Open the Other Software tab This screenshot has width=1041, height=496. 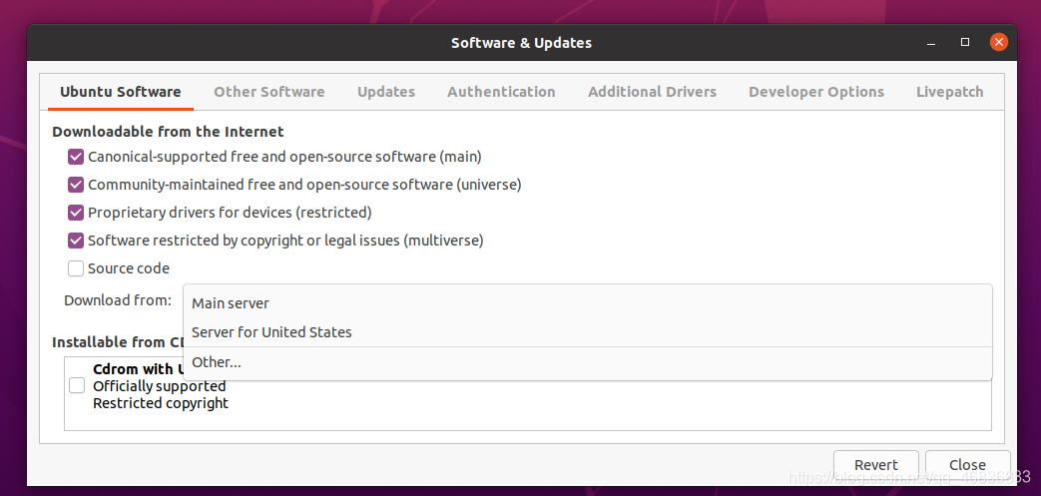(268, 92)
